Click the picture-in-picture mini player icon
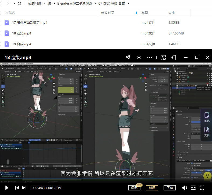 coord(163,57)
